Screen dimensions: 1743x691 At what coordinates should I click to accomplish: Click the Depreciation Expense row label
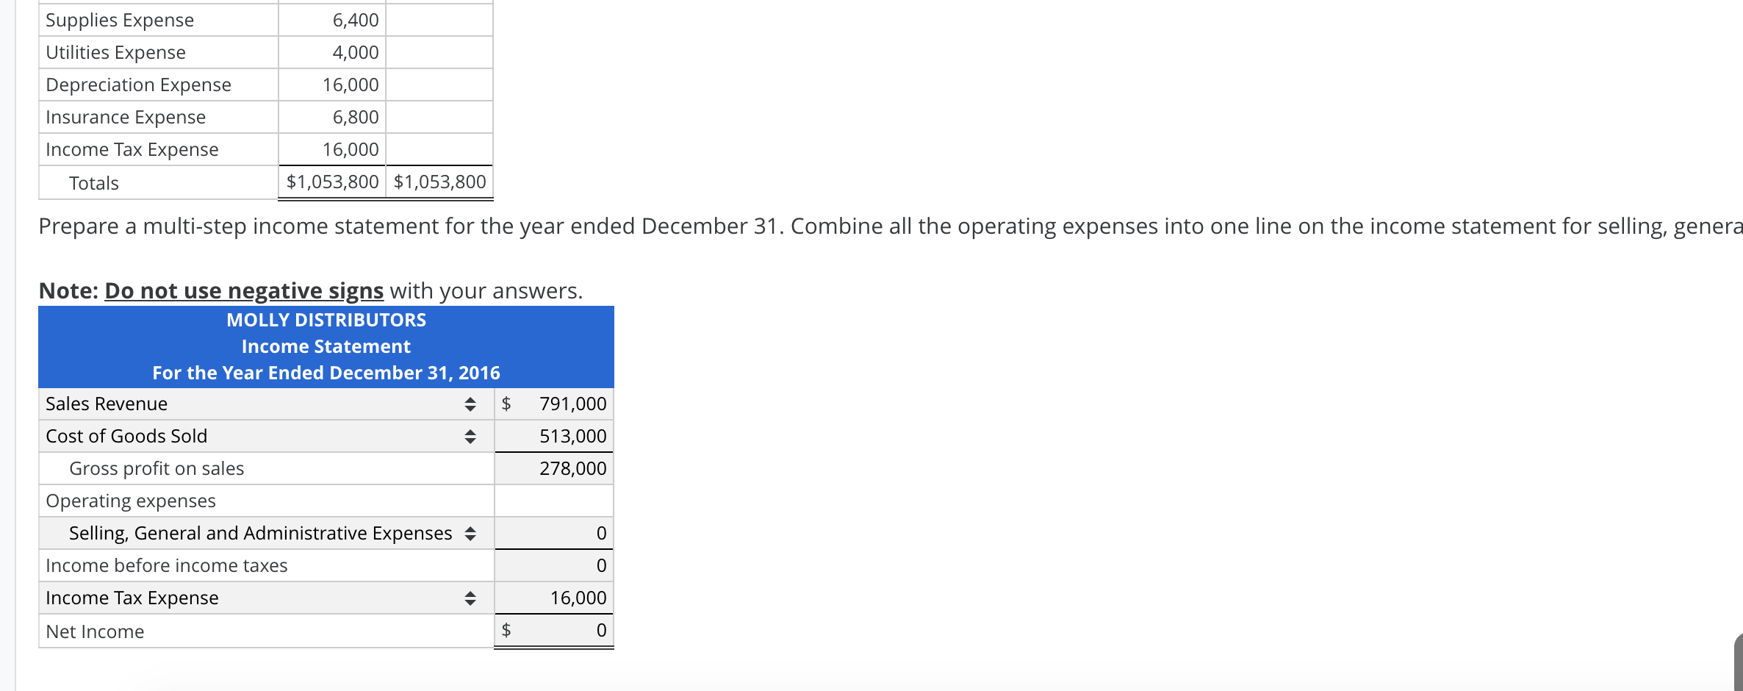click(138, 85)
